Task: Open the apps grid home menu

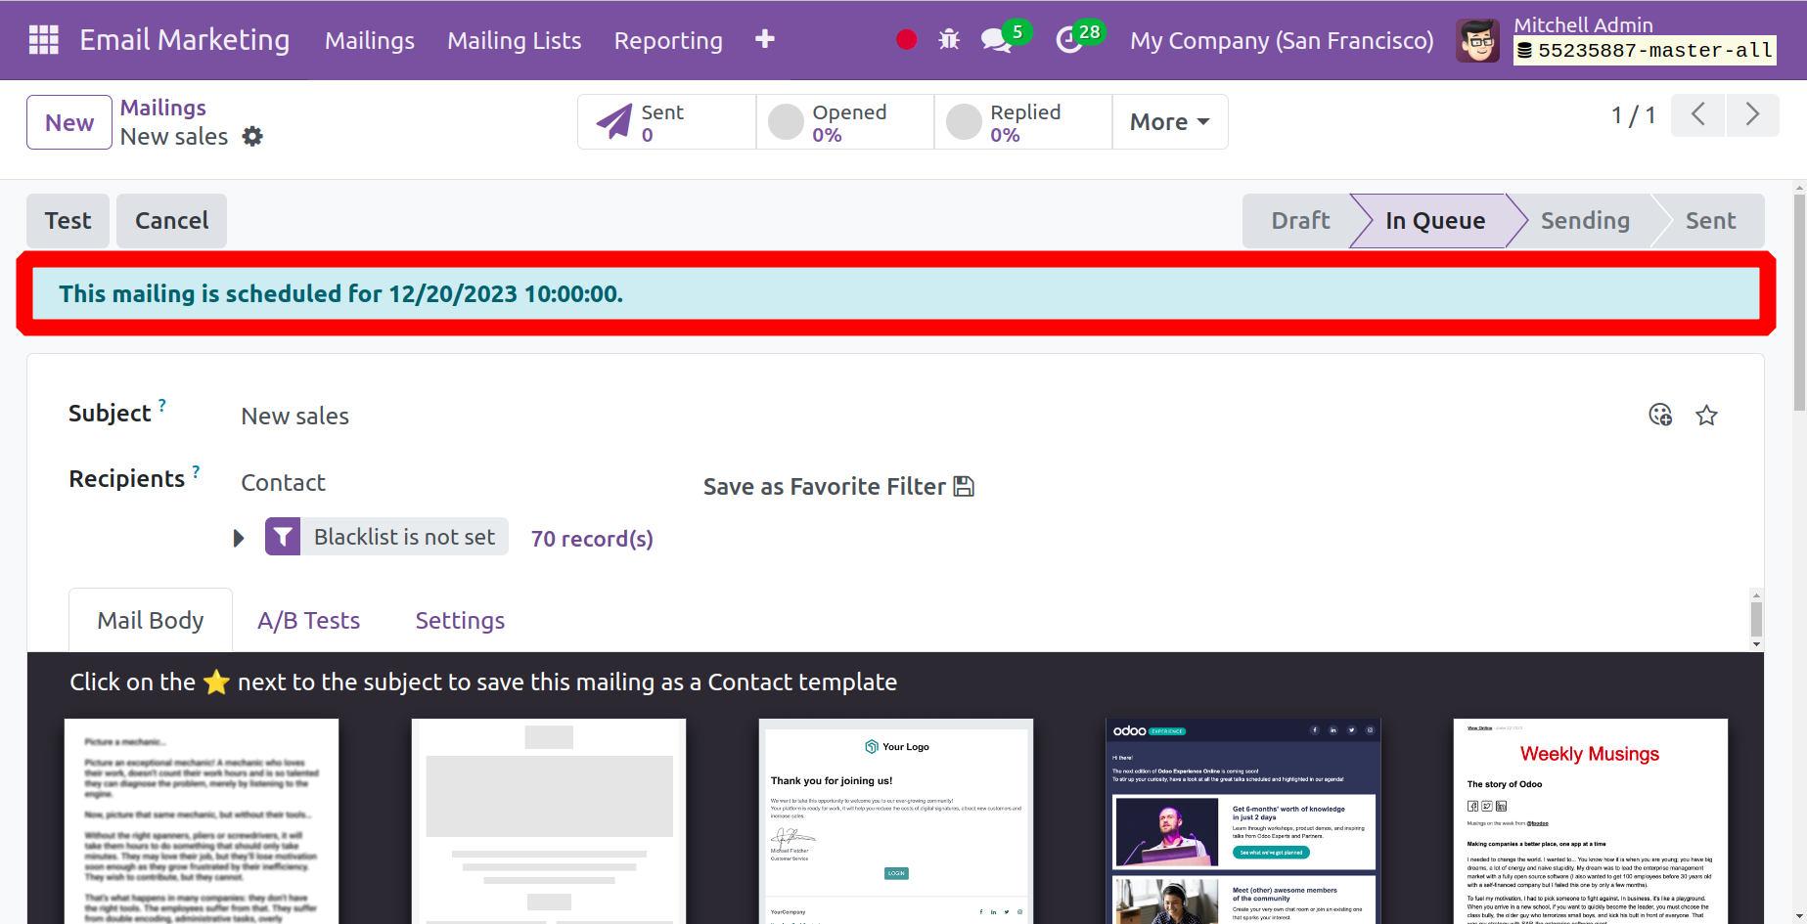Action: point(44,40)
